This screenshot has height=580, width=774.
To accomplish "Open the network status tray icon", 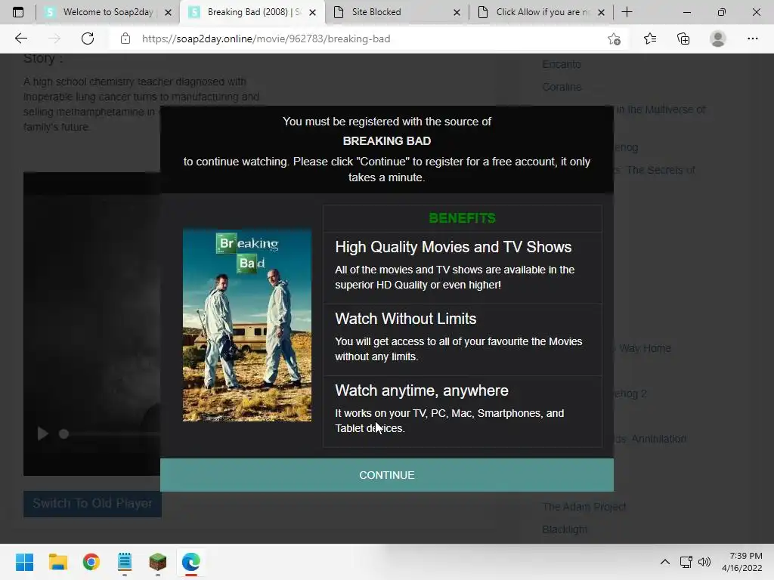I will coord(686,562).
